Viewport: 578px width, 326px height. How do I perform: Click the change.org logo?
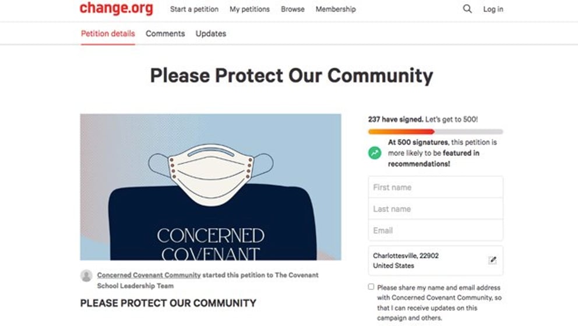(x=117, y=8)
